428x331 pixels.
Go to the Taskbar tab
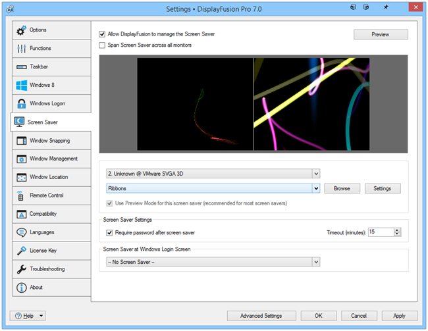(x=51, y=67)
